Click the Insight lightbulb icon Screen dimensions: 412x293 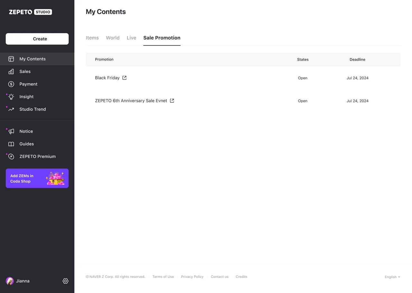coord(11,97)
